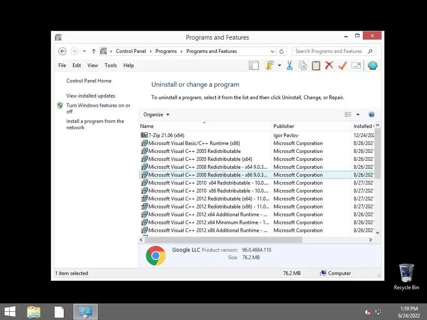The height and width of the screenshot is (320, 427).
Task: Open the Tools menu
Action: pos(111,65)
